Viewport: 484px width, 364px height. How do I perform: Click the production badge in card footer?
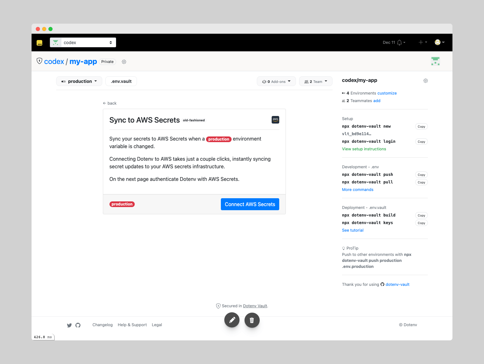coord(122,204)
